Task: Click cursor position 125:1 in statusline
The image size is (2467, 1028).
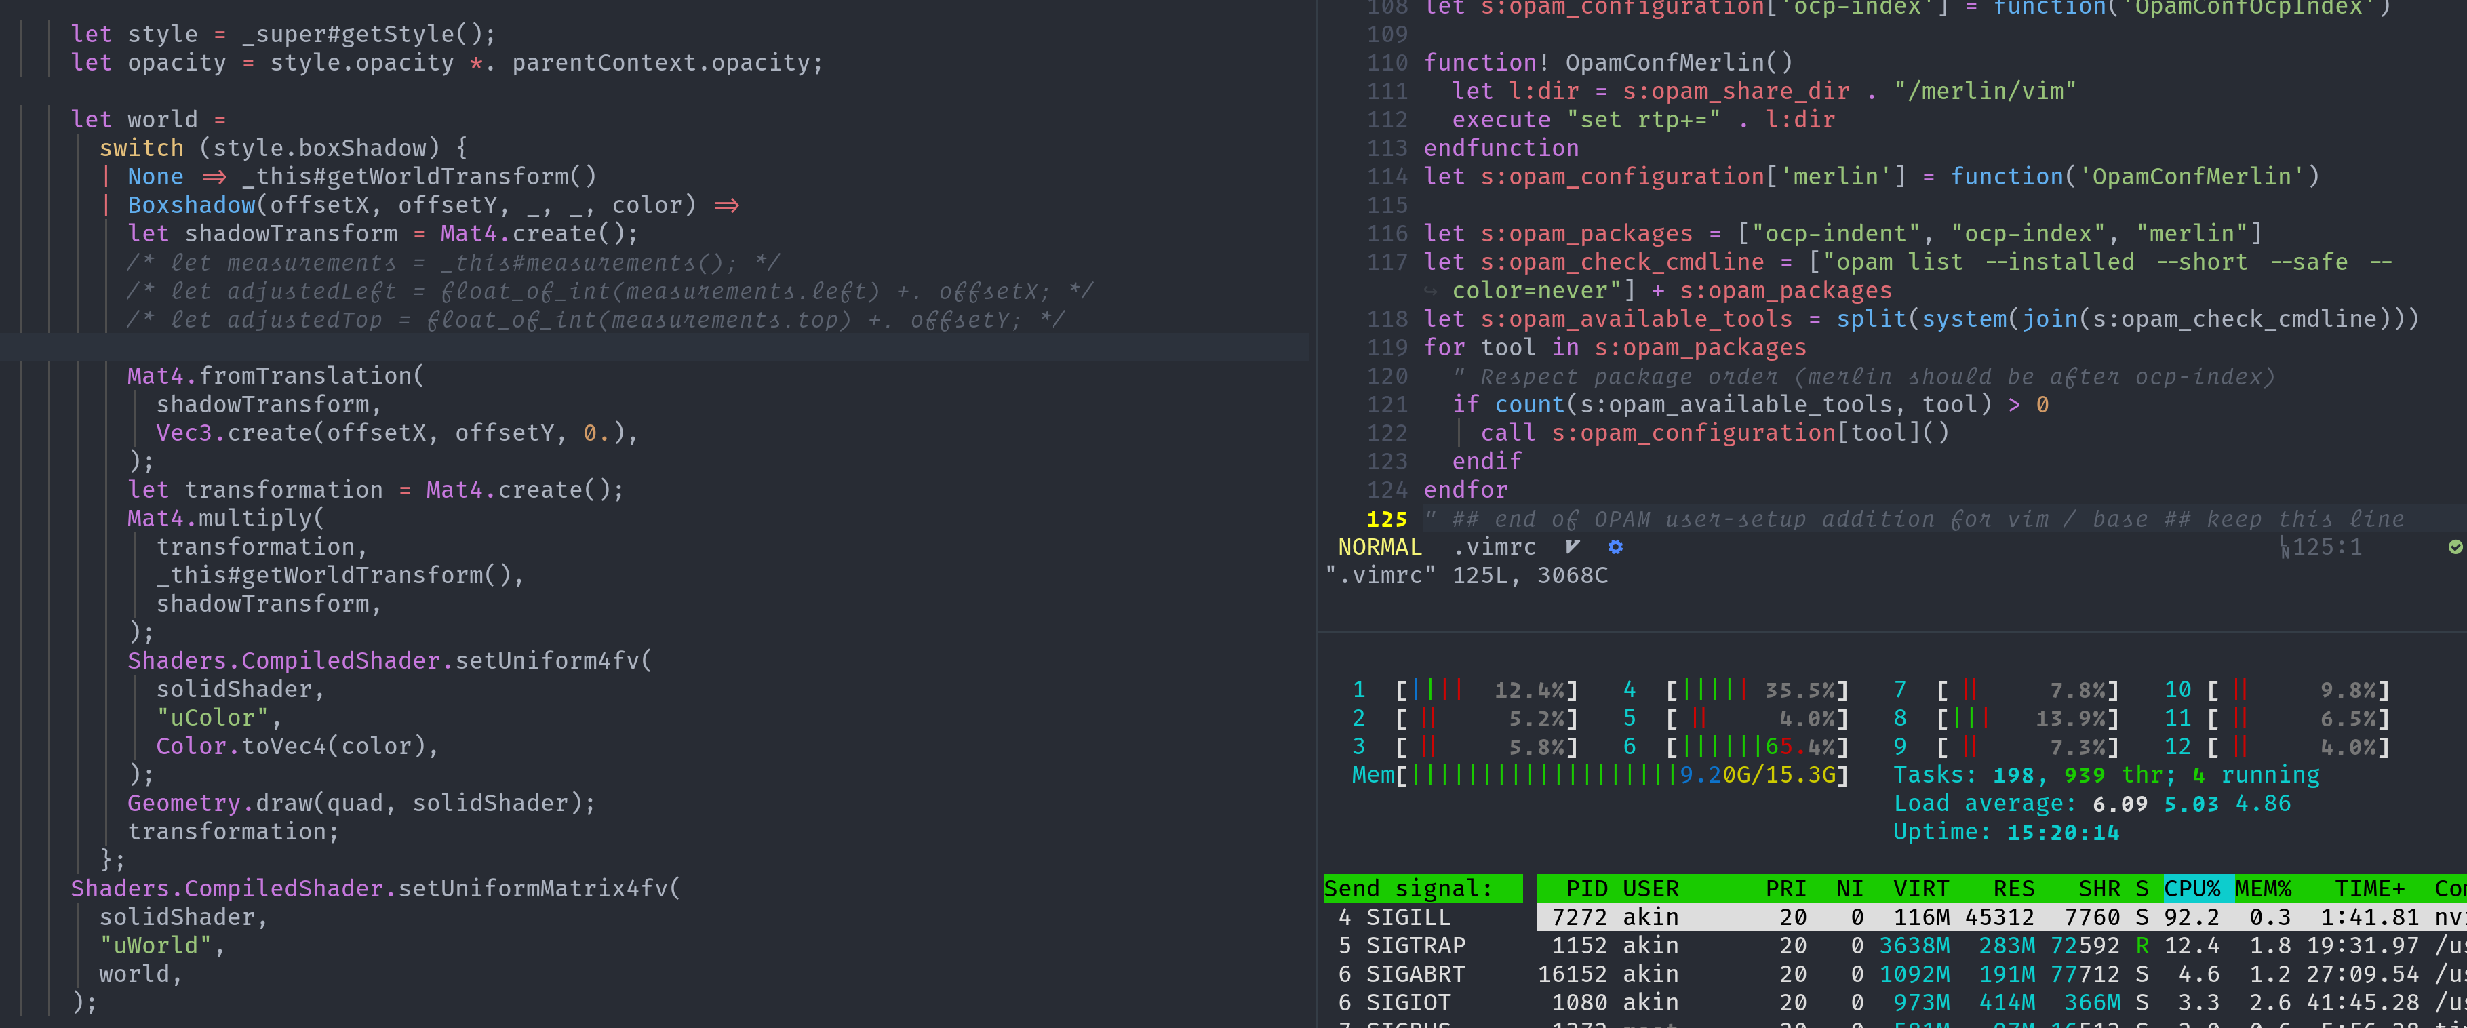Action: (2327, 547)
